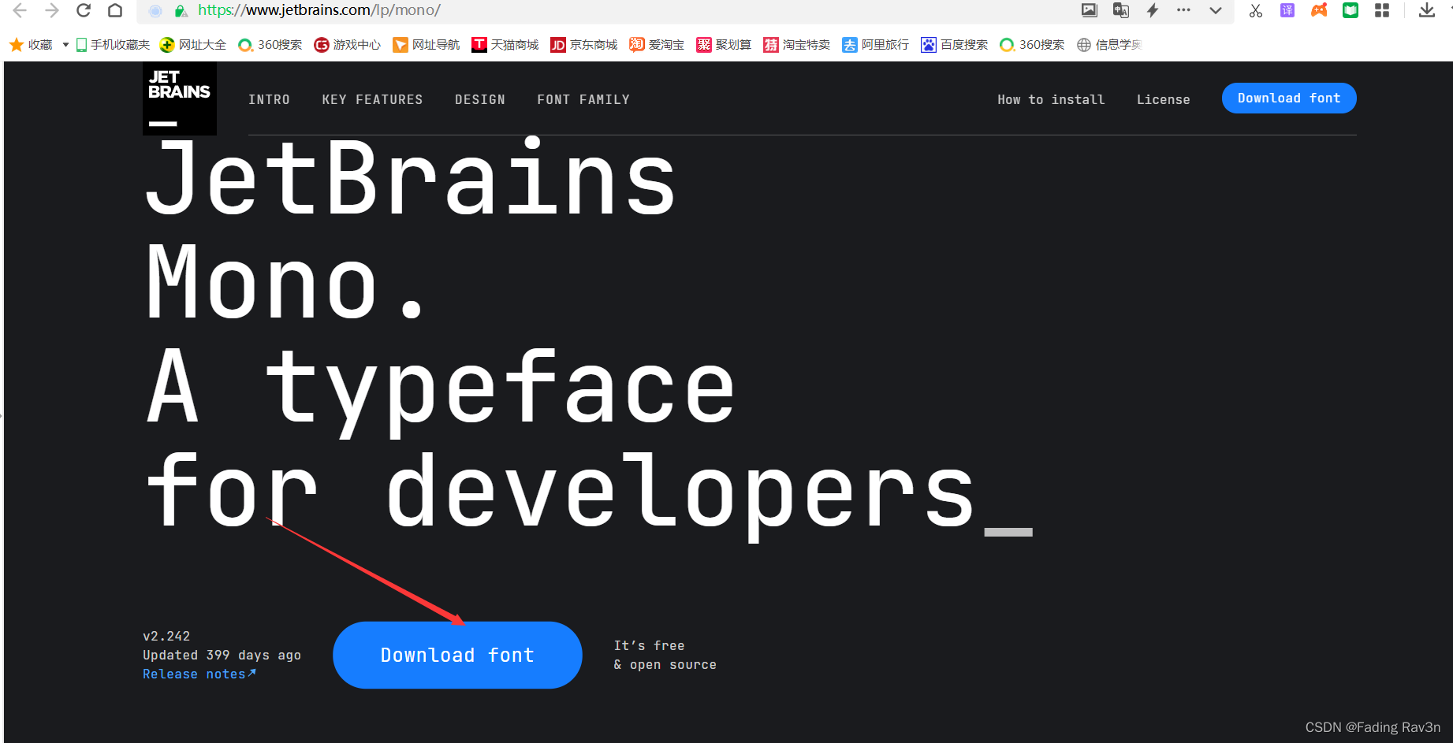Open the 手机收藏夹 bookmark

point(113,45)
